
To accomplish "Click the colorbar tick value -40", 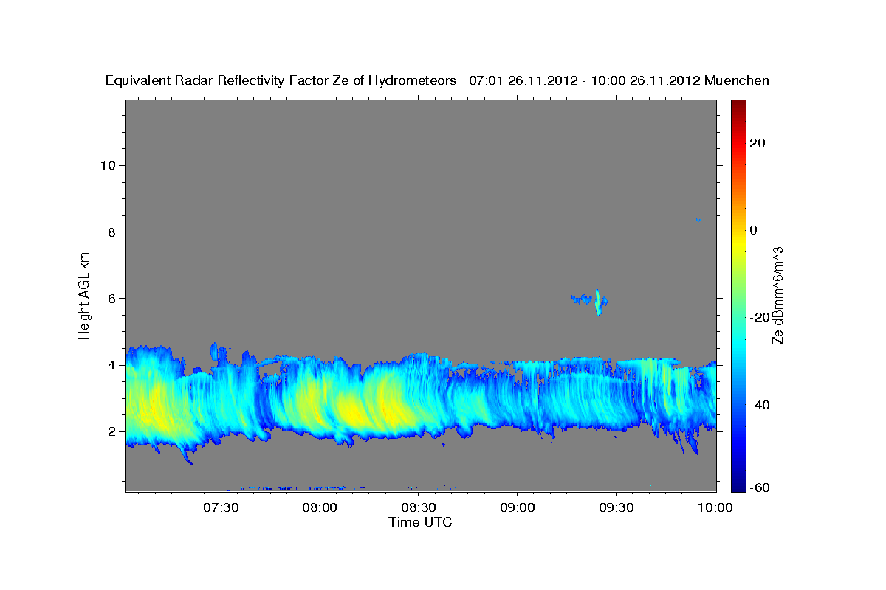I will pos(760,405).
